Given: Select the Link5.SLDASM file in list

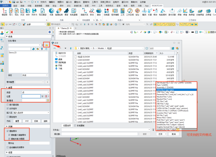Looking at the screenshot, I should click(84, 69).
